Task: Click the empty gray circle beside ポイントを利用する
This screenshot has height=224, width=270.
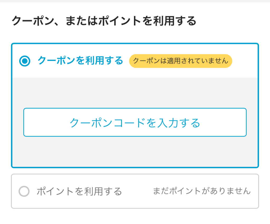Action: pos(24,191)
